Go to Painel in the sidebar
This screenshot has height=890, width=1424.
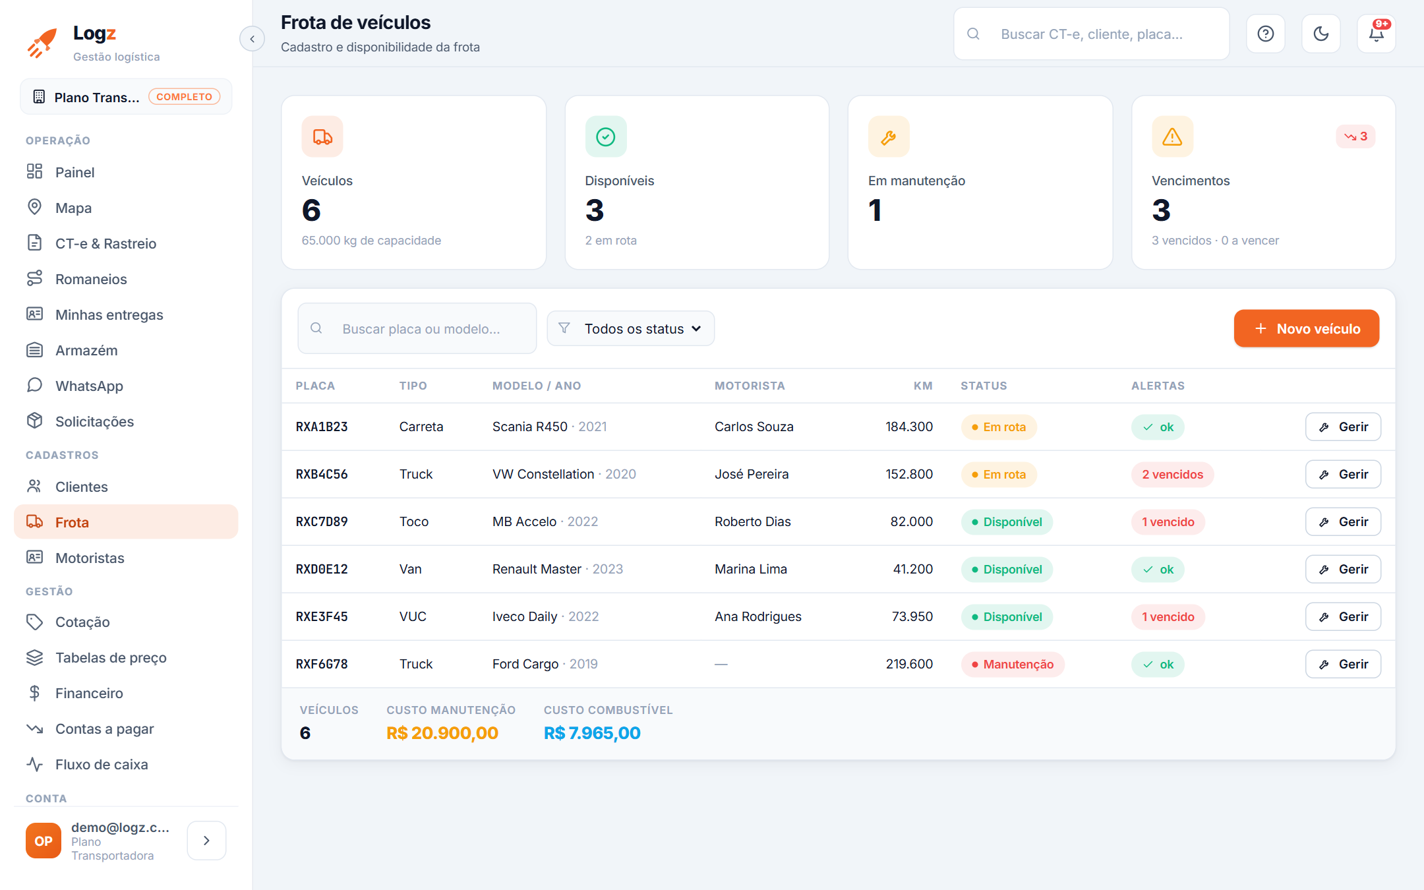[126, 172]
